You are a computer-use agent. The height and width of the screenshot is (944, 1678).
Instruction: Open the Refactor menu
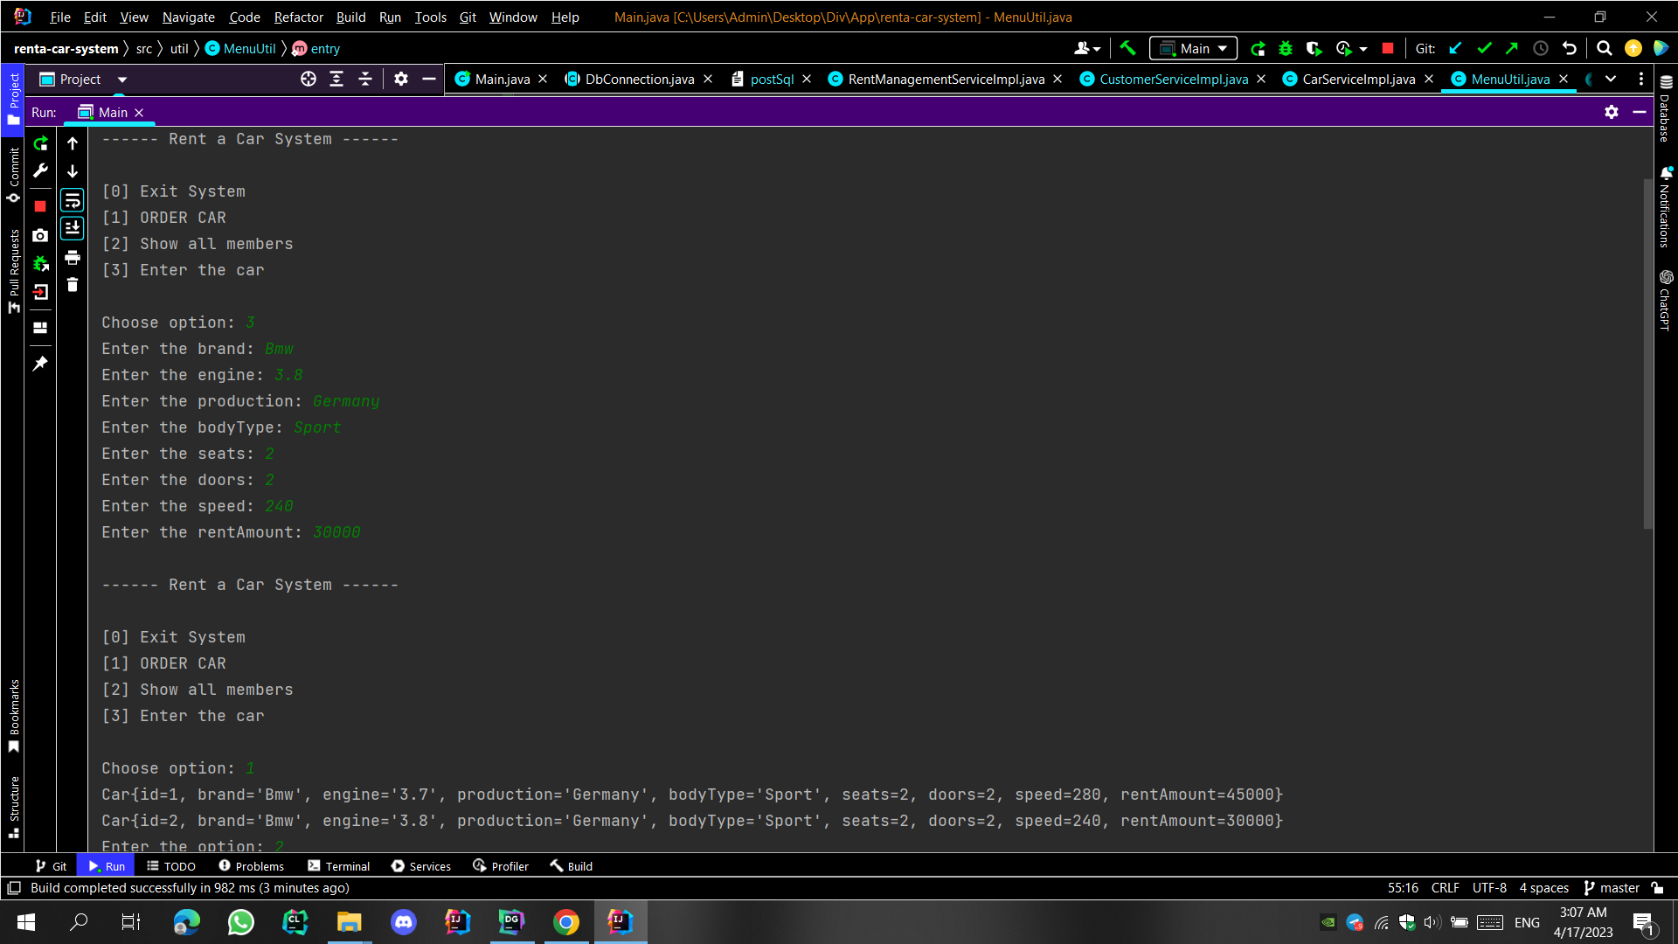point(298,17)
